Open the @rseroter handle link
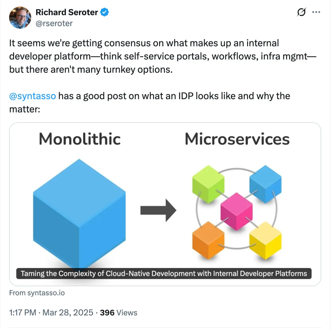The width and height of the screenshot is (332, 330). coord(54,23)
